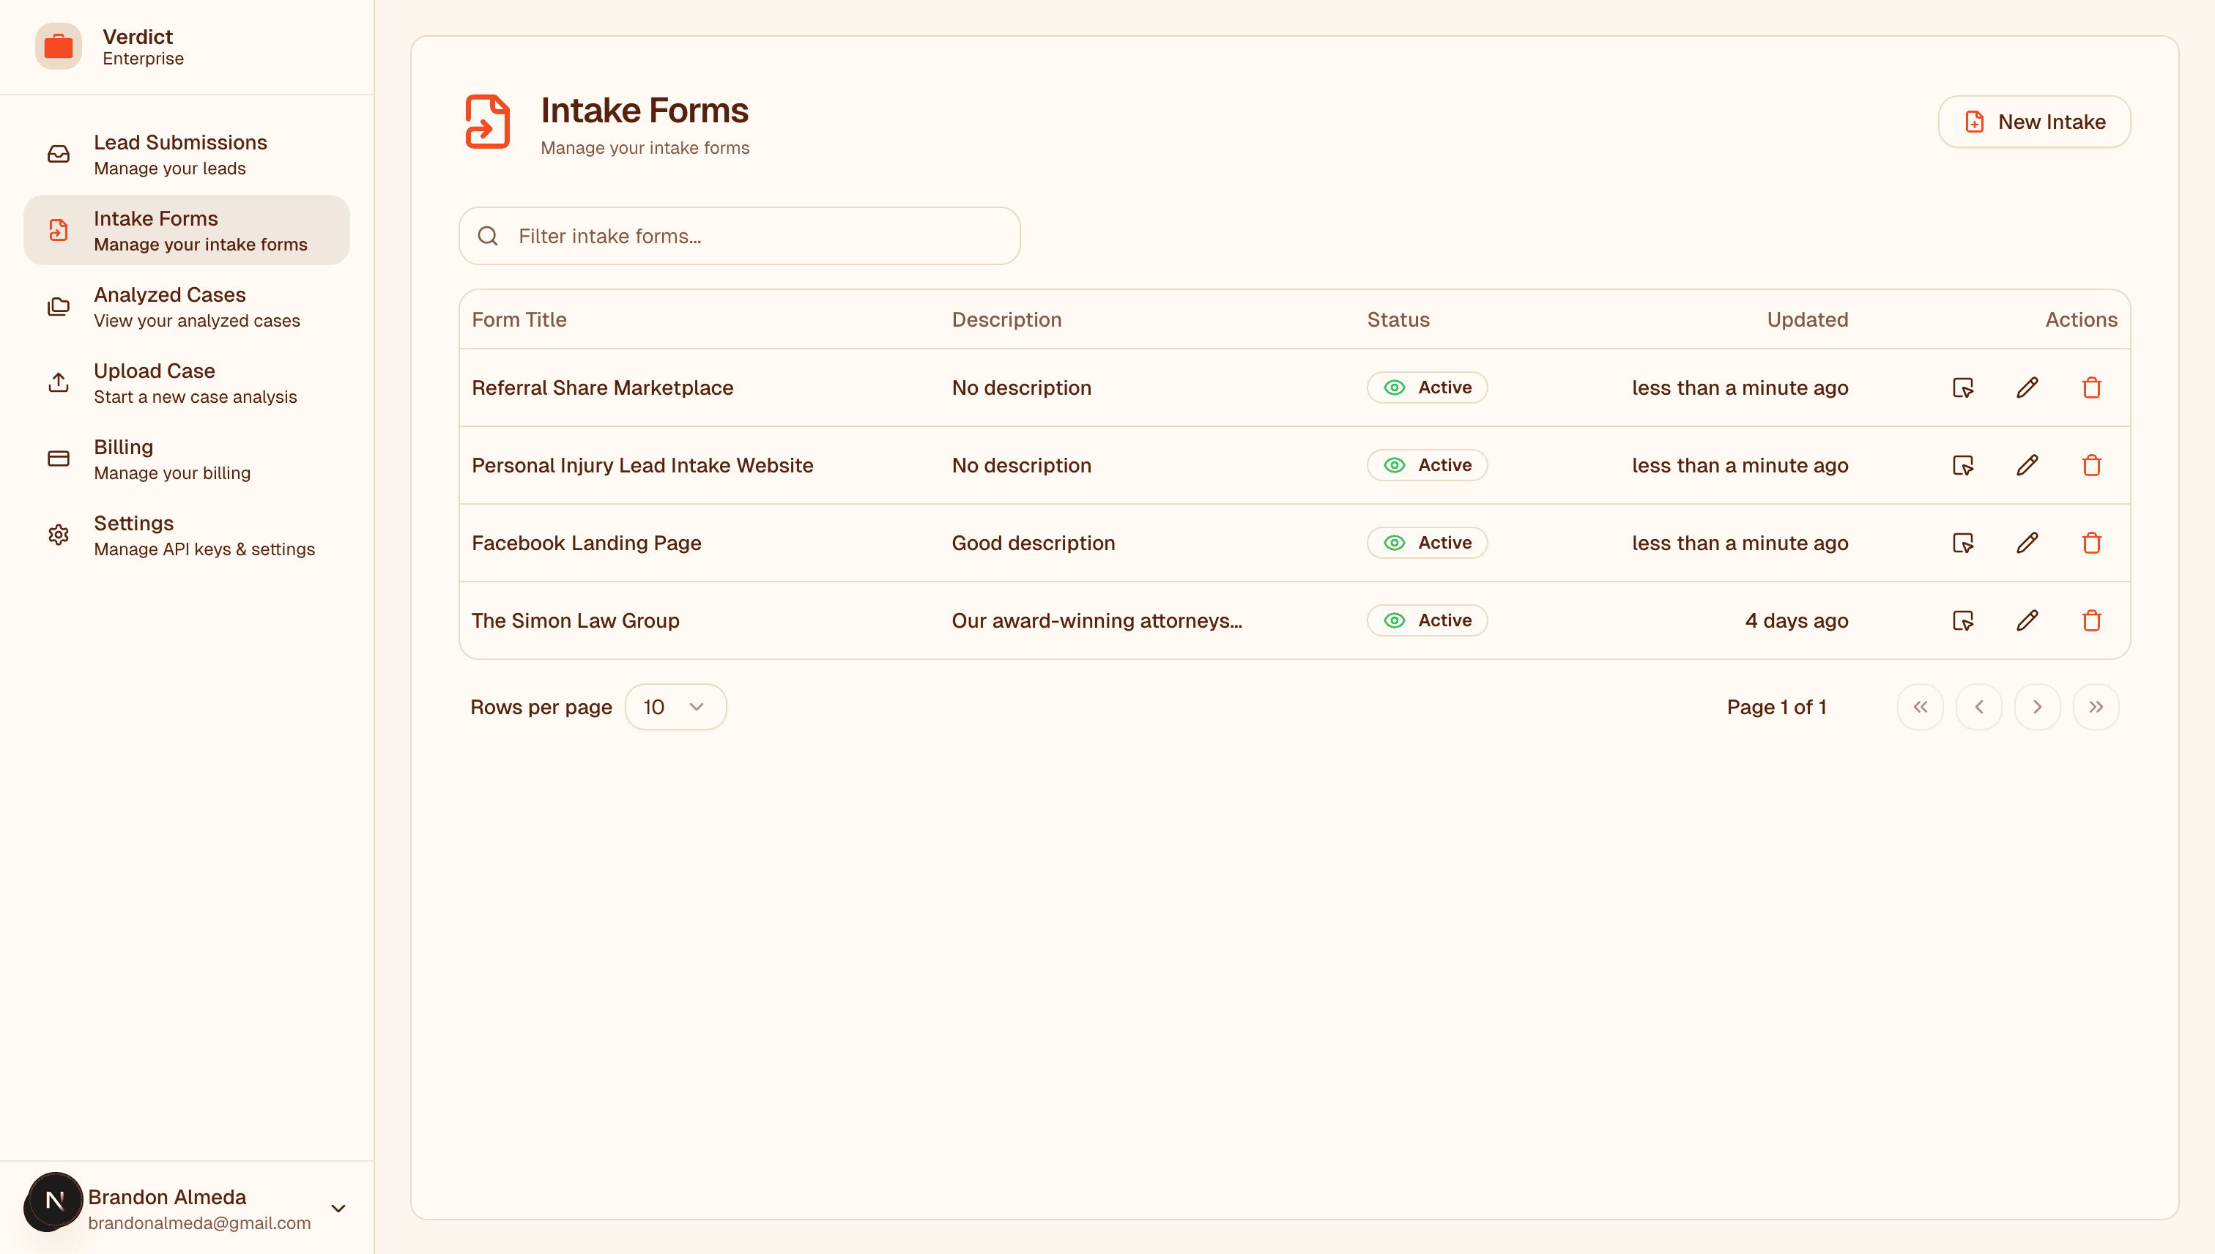Click Brandon Almeda's avatar
The height and width of the screenshot is (1254, 2215).
coord(53,1201)
